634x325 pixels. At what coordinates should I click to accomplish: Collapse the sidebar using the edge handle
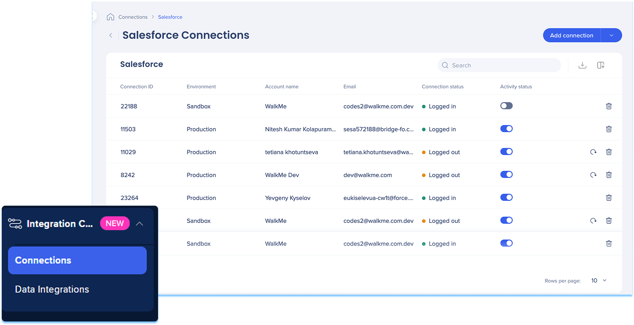(93, 16)
